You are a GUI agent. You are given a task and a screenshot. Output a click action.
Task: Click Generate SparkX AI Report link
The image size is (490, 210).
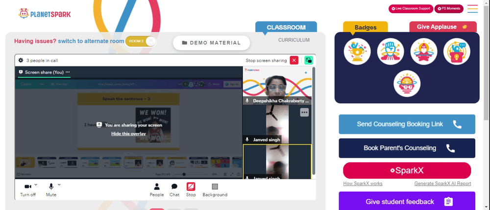pos(442,184)
